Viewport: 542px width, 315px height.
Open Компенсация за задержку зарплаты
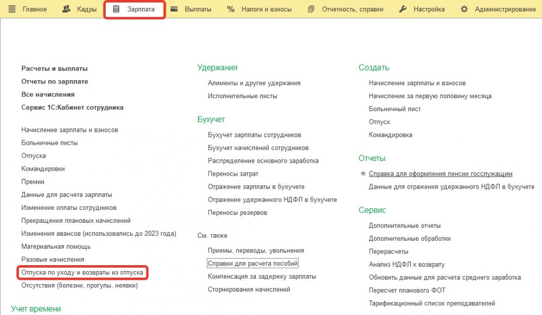pyautogui.click(x=262, y=277)
